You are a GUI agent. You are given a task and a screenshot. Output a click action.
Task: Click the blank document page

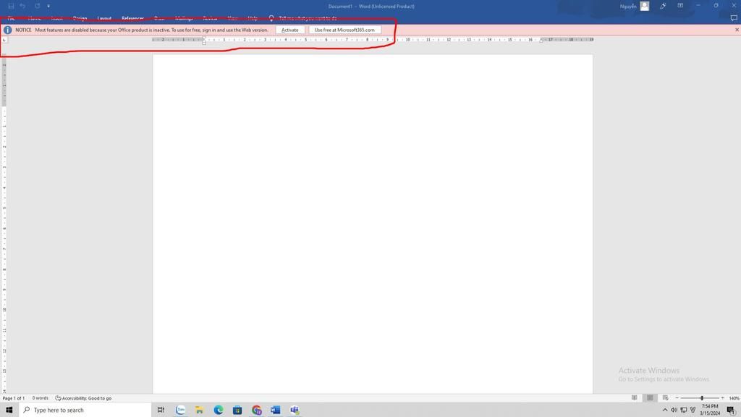point(373,224)
